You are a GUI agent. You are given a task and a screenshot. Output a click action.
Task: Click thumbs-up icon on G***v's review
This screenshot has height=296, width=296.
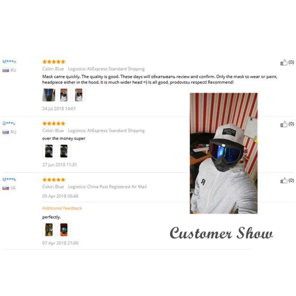[284, 124]
